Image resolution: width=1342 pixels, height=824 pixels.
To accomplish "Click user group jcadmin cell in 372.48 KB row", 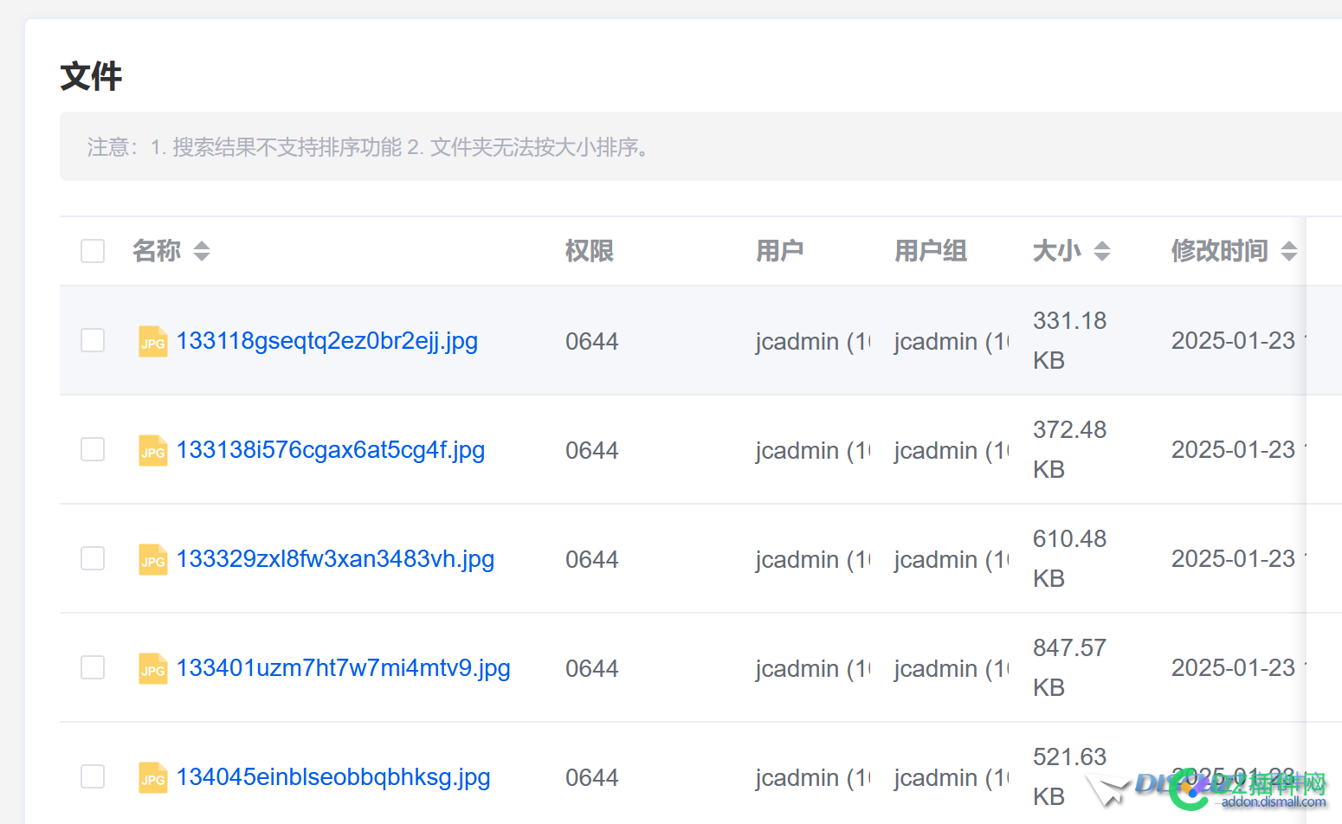I will (x=952, y=451).
